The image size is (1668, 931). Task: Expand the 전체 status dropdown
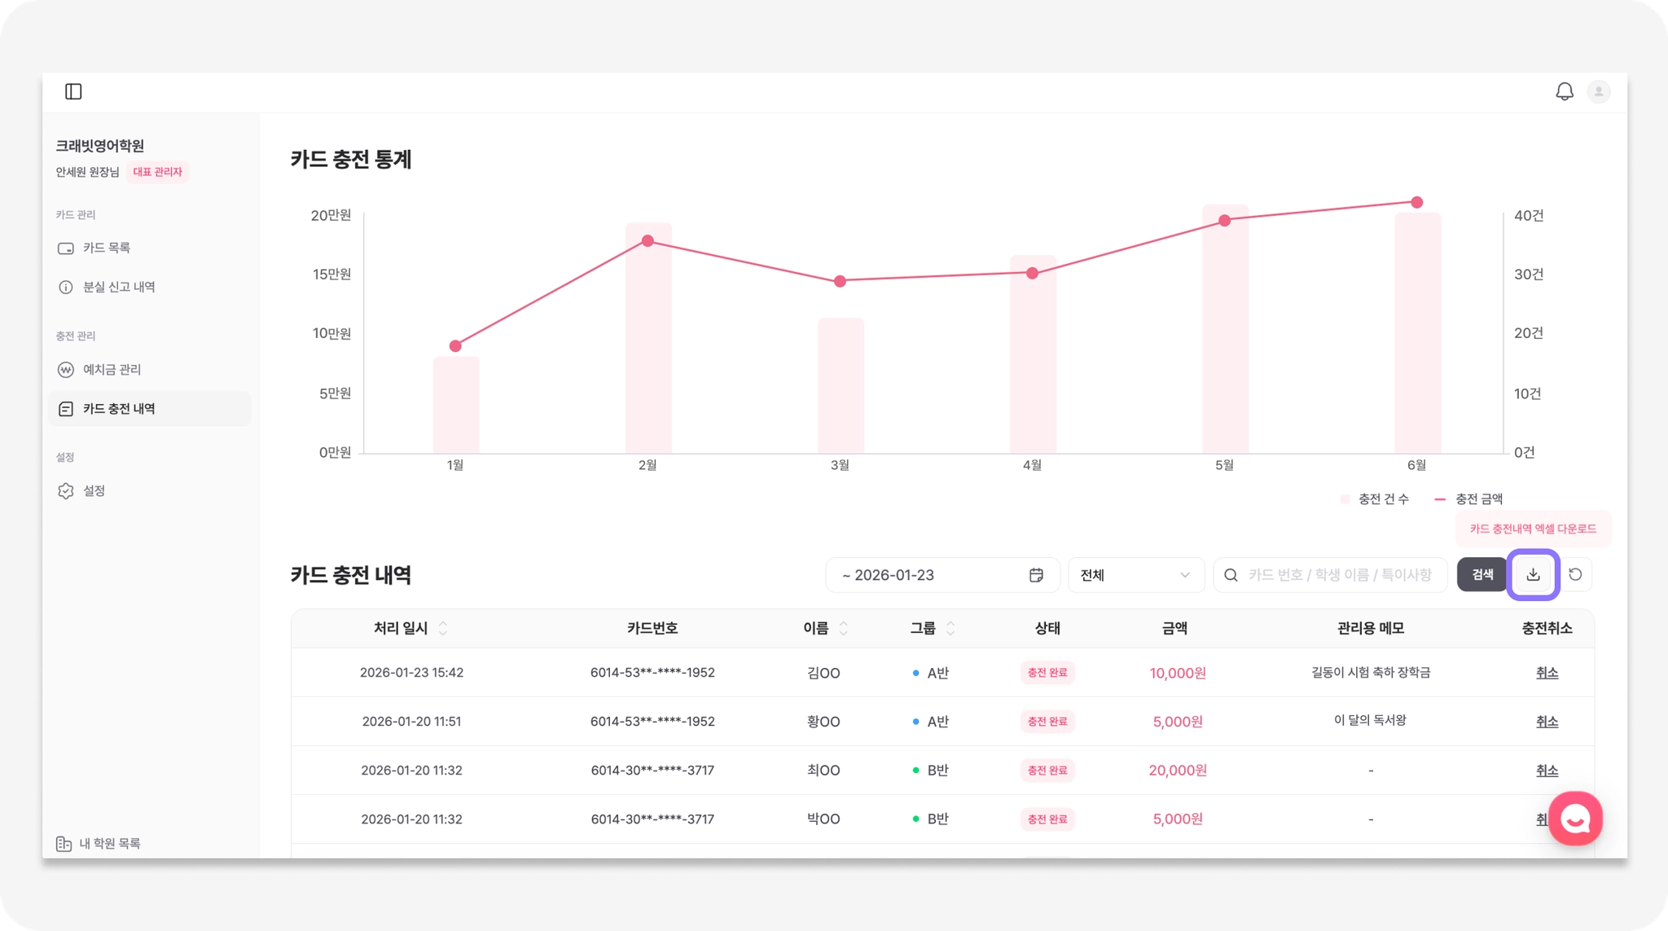[1135, 575]
